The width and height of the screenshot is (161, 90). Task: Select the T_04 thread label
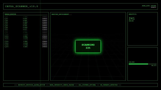[x=6, y=24]
